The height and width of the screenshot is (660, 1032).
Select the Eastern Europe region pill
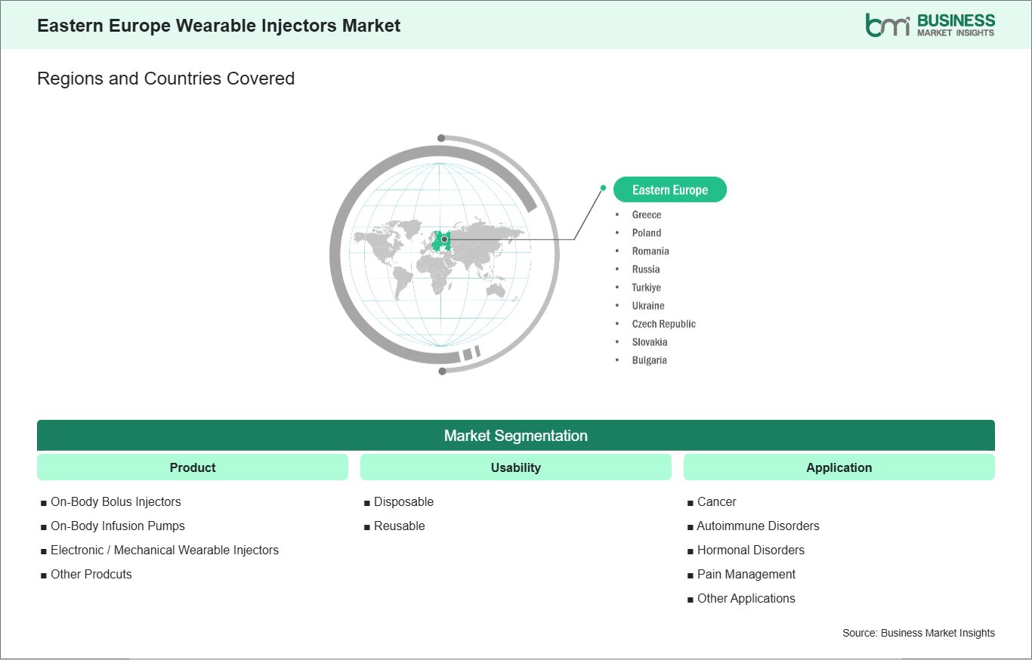pos(670,190)
